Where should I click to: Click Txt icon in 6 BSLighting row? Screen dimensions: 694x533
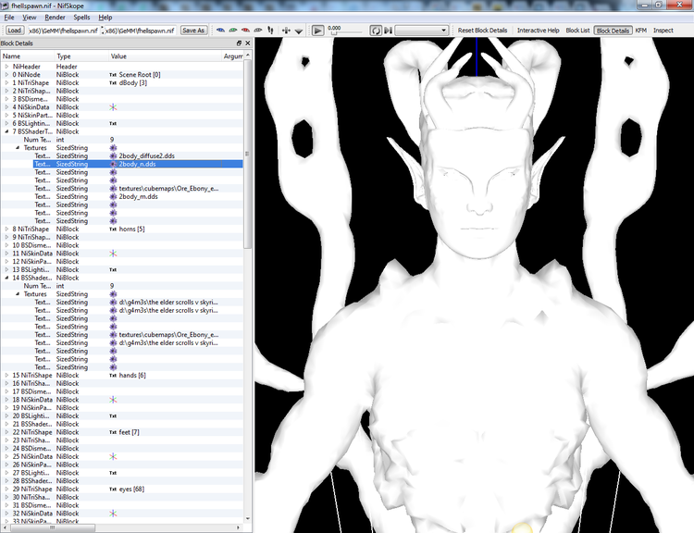click(113, 123)
